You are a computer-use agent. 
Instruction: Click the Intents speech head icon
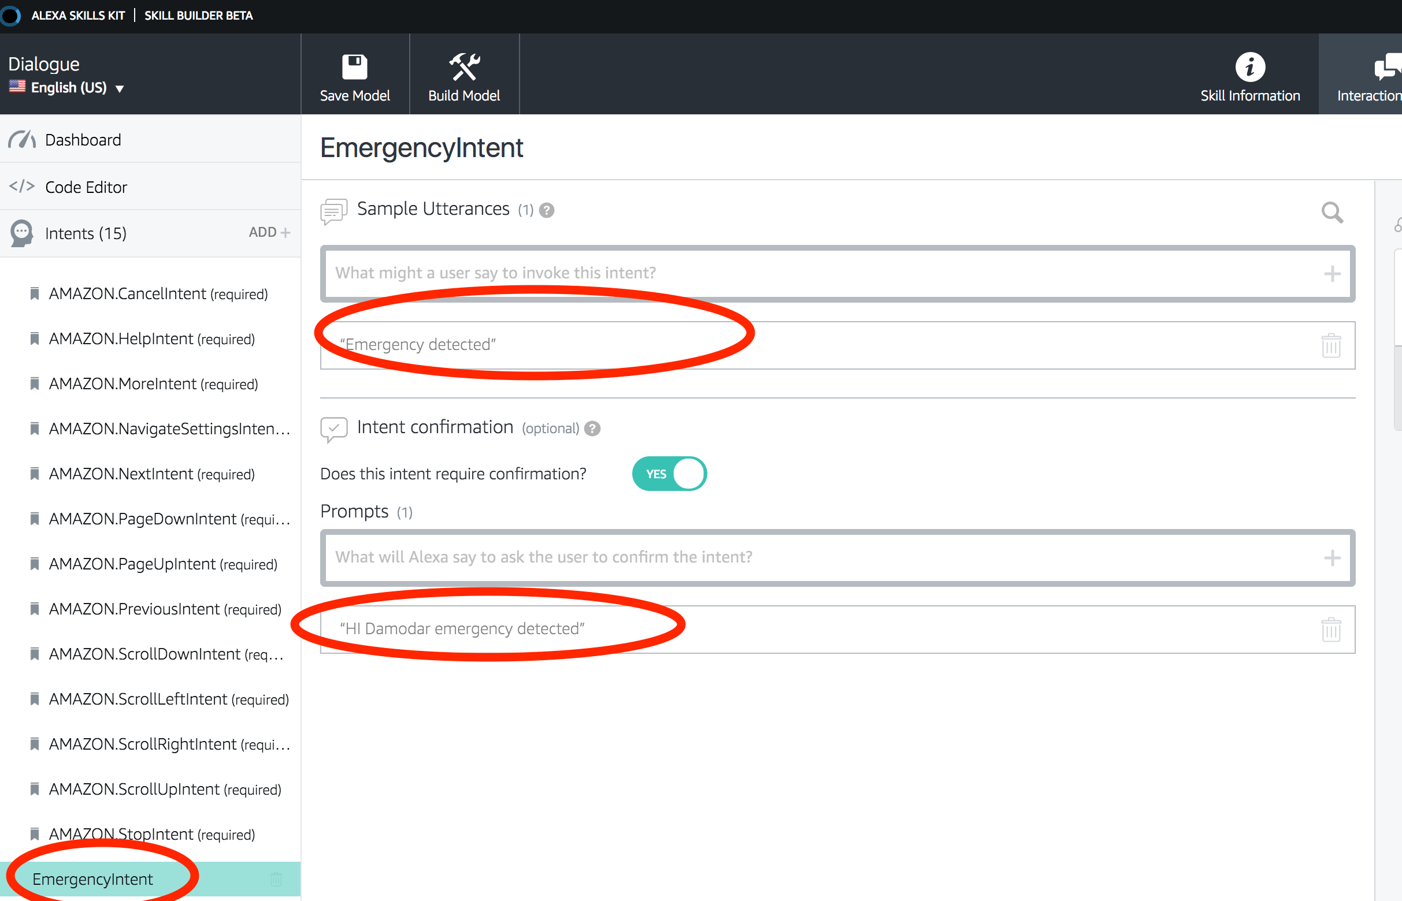click(x=21, y=233)
